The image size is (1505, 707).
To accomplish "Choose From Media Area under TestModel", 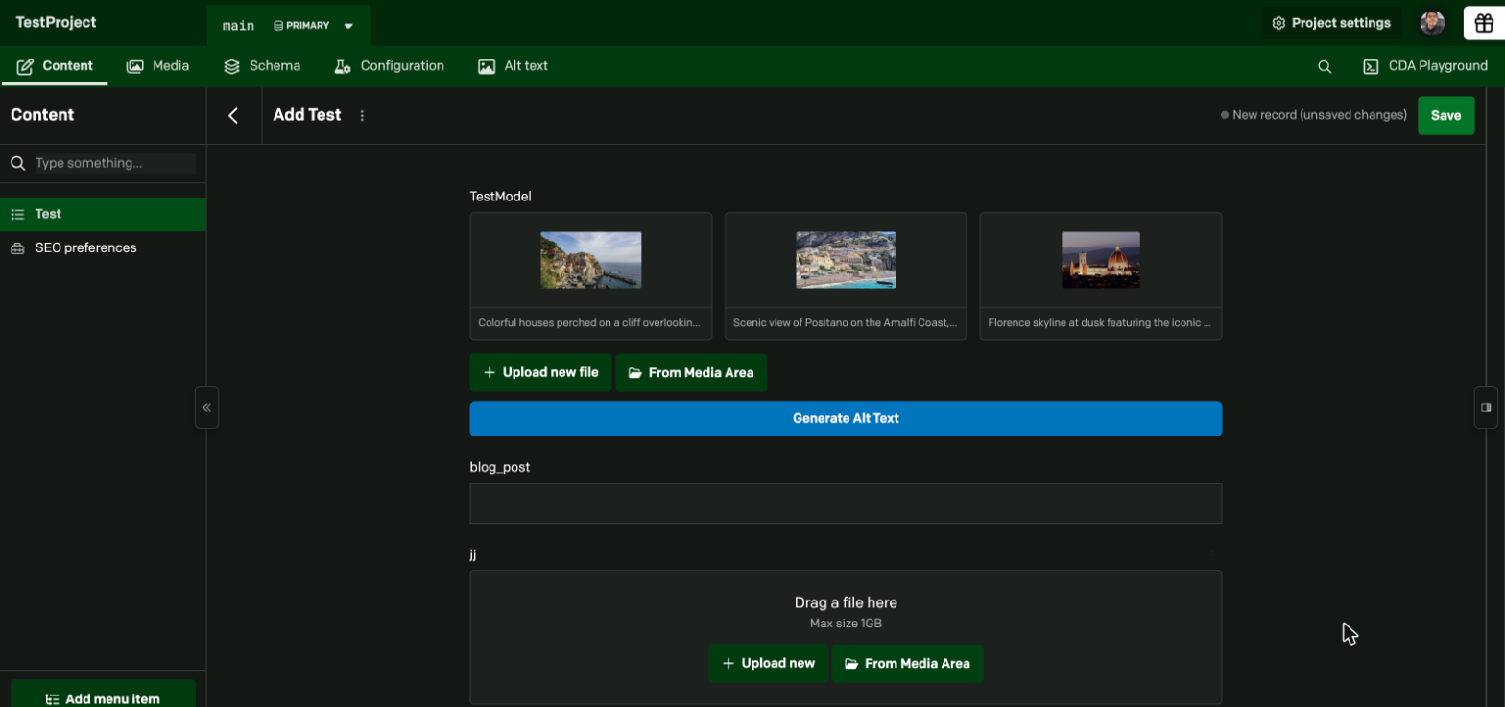I will [x=691, y=372].
